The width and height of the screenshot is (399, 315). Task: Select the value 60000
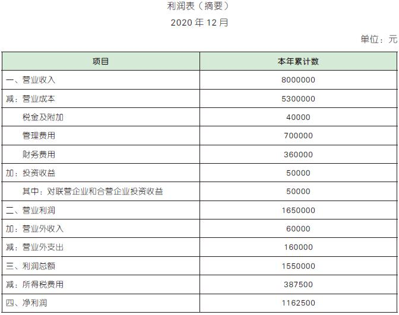298,228
